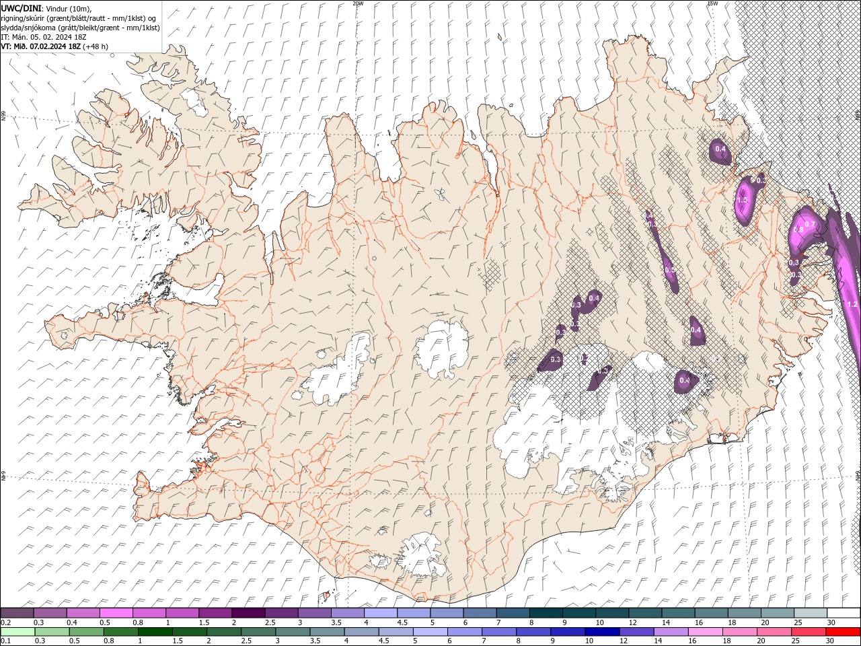Pick bottom-row green swatch between 0.5 and 0.8
The height and width of the screenshot is (646, 861).
tap(86, 632)
